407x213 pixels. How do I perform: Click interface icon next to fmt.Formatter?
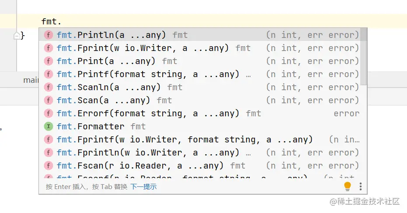pyautogui.click(x=49, y=126)
